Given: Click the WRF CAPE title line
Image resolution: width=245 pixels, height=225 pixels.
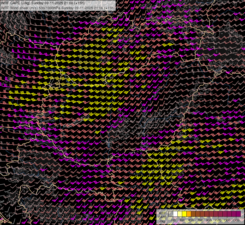Looking at the screenshot, I should point(43,3).
